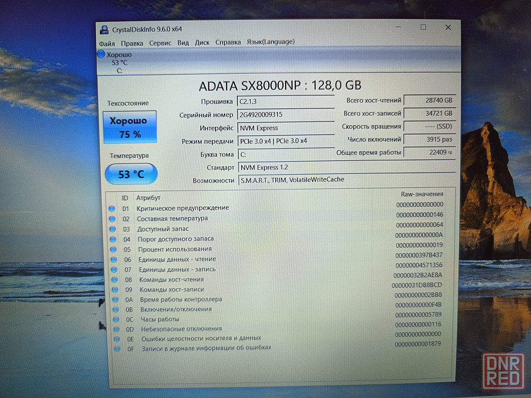
Task: Click the blue status dot for attribute 06
Action: [x=114, y=259]
